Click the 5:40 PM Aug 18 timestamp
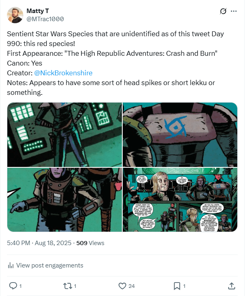 pyautogui.click(x=40, y=243)
